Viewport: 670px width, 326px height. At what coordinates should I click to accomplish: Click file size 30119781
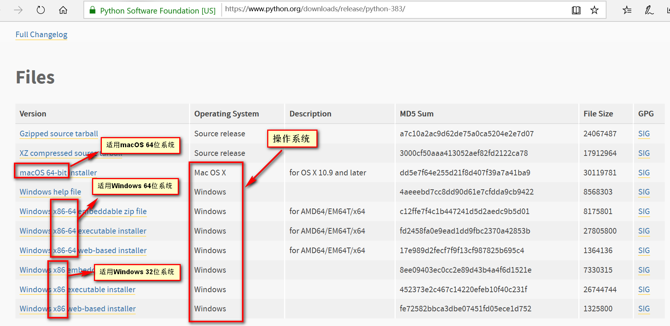click(x=600, y=173)
